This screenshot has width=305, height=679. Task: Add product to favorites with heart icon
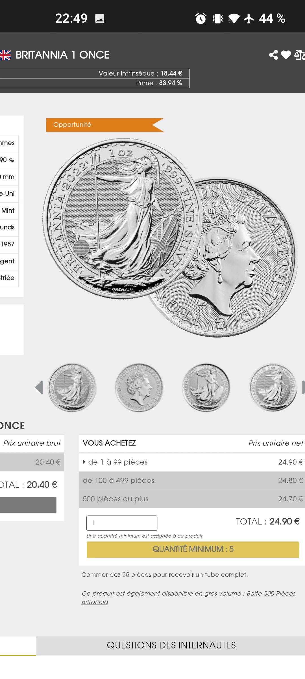coord(286,55)
